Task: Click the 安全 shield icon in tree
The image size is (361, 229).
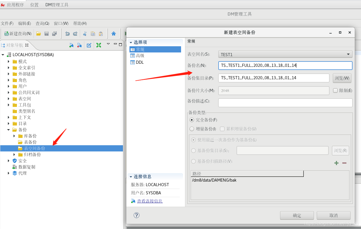Action: coord(15,161)
